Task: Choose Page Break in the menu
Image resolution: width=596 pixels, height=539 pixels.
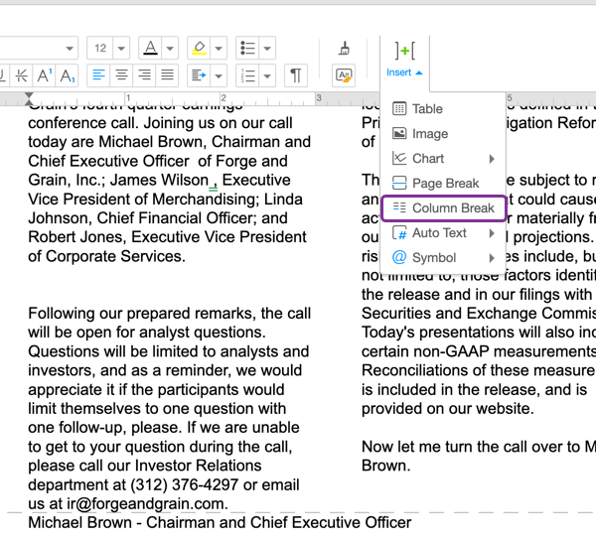Action: pos(444,183)
